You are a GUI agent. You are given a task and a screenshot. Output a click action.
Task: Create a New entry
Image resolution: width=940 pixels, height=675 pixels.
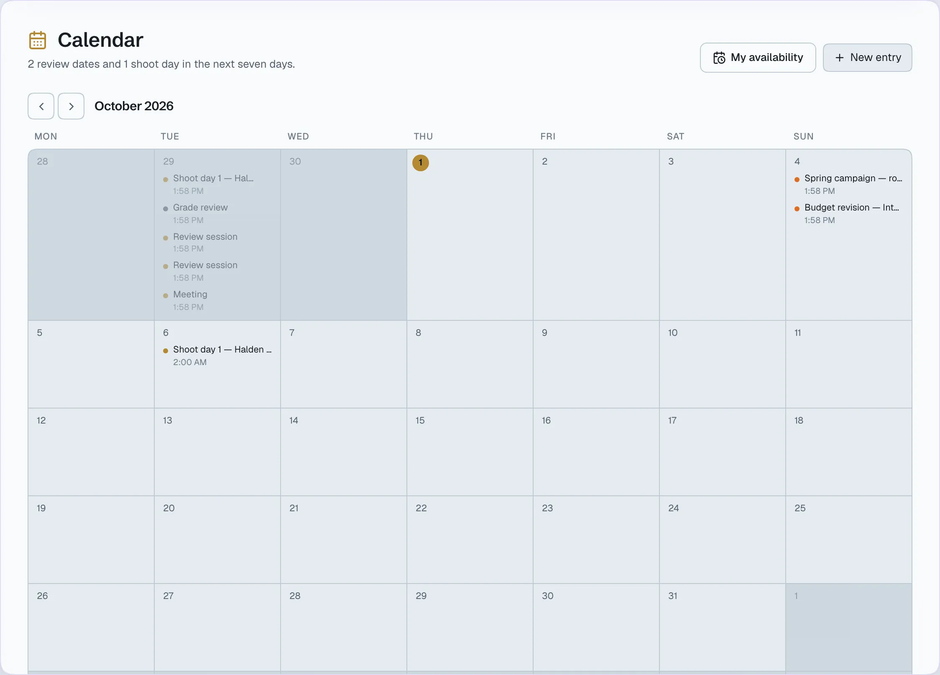tap(867, 58)
